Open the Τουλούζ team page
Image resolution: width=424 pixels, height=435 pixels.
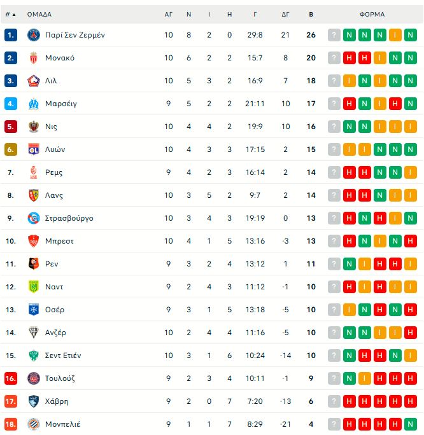pos(60,378)
